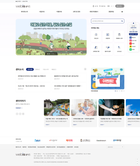Click the scroll-to-top arrow at bottom right
Image resolution: width=140 pixels, height=166 pixels.
137,159
